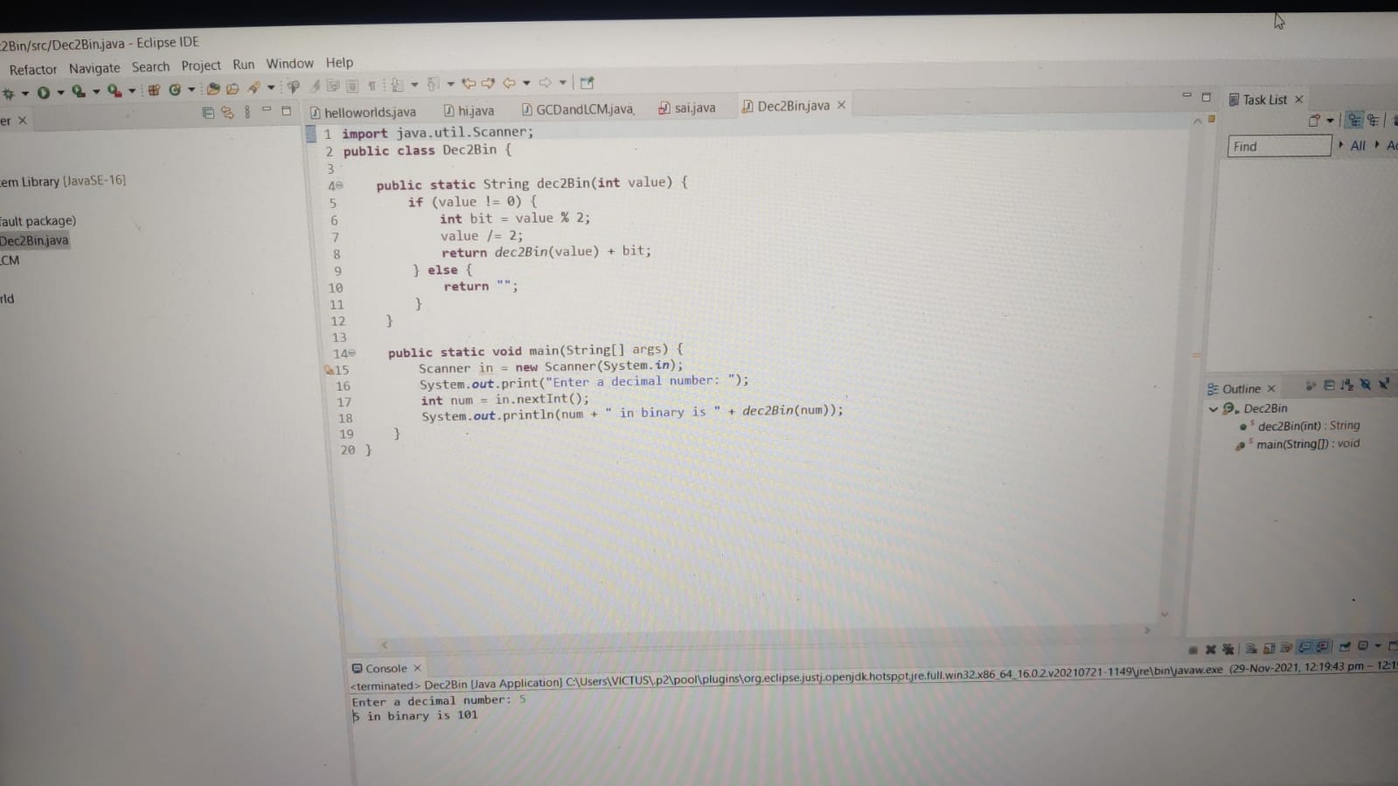Click New Task icon in Task List
The width and height of the screenshot is (1398, 786).
point(1313,121)
